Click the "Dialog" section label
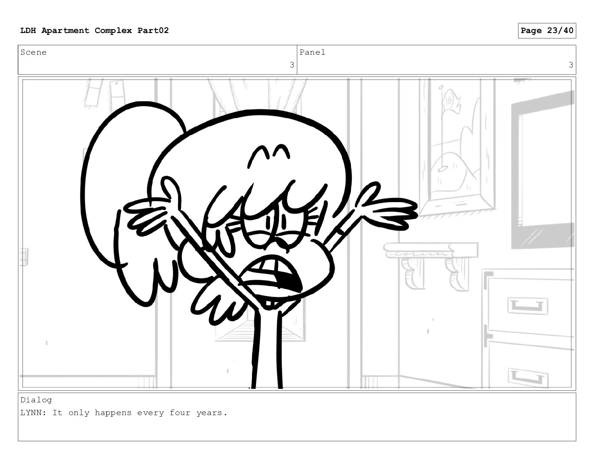Viewport: 594px width, 459px height. (36, 400)
